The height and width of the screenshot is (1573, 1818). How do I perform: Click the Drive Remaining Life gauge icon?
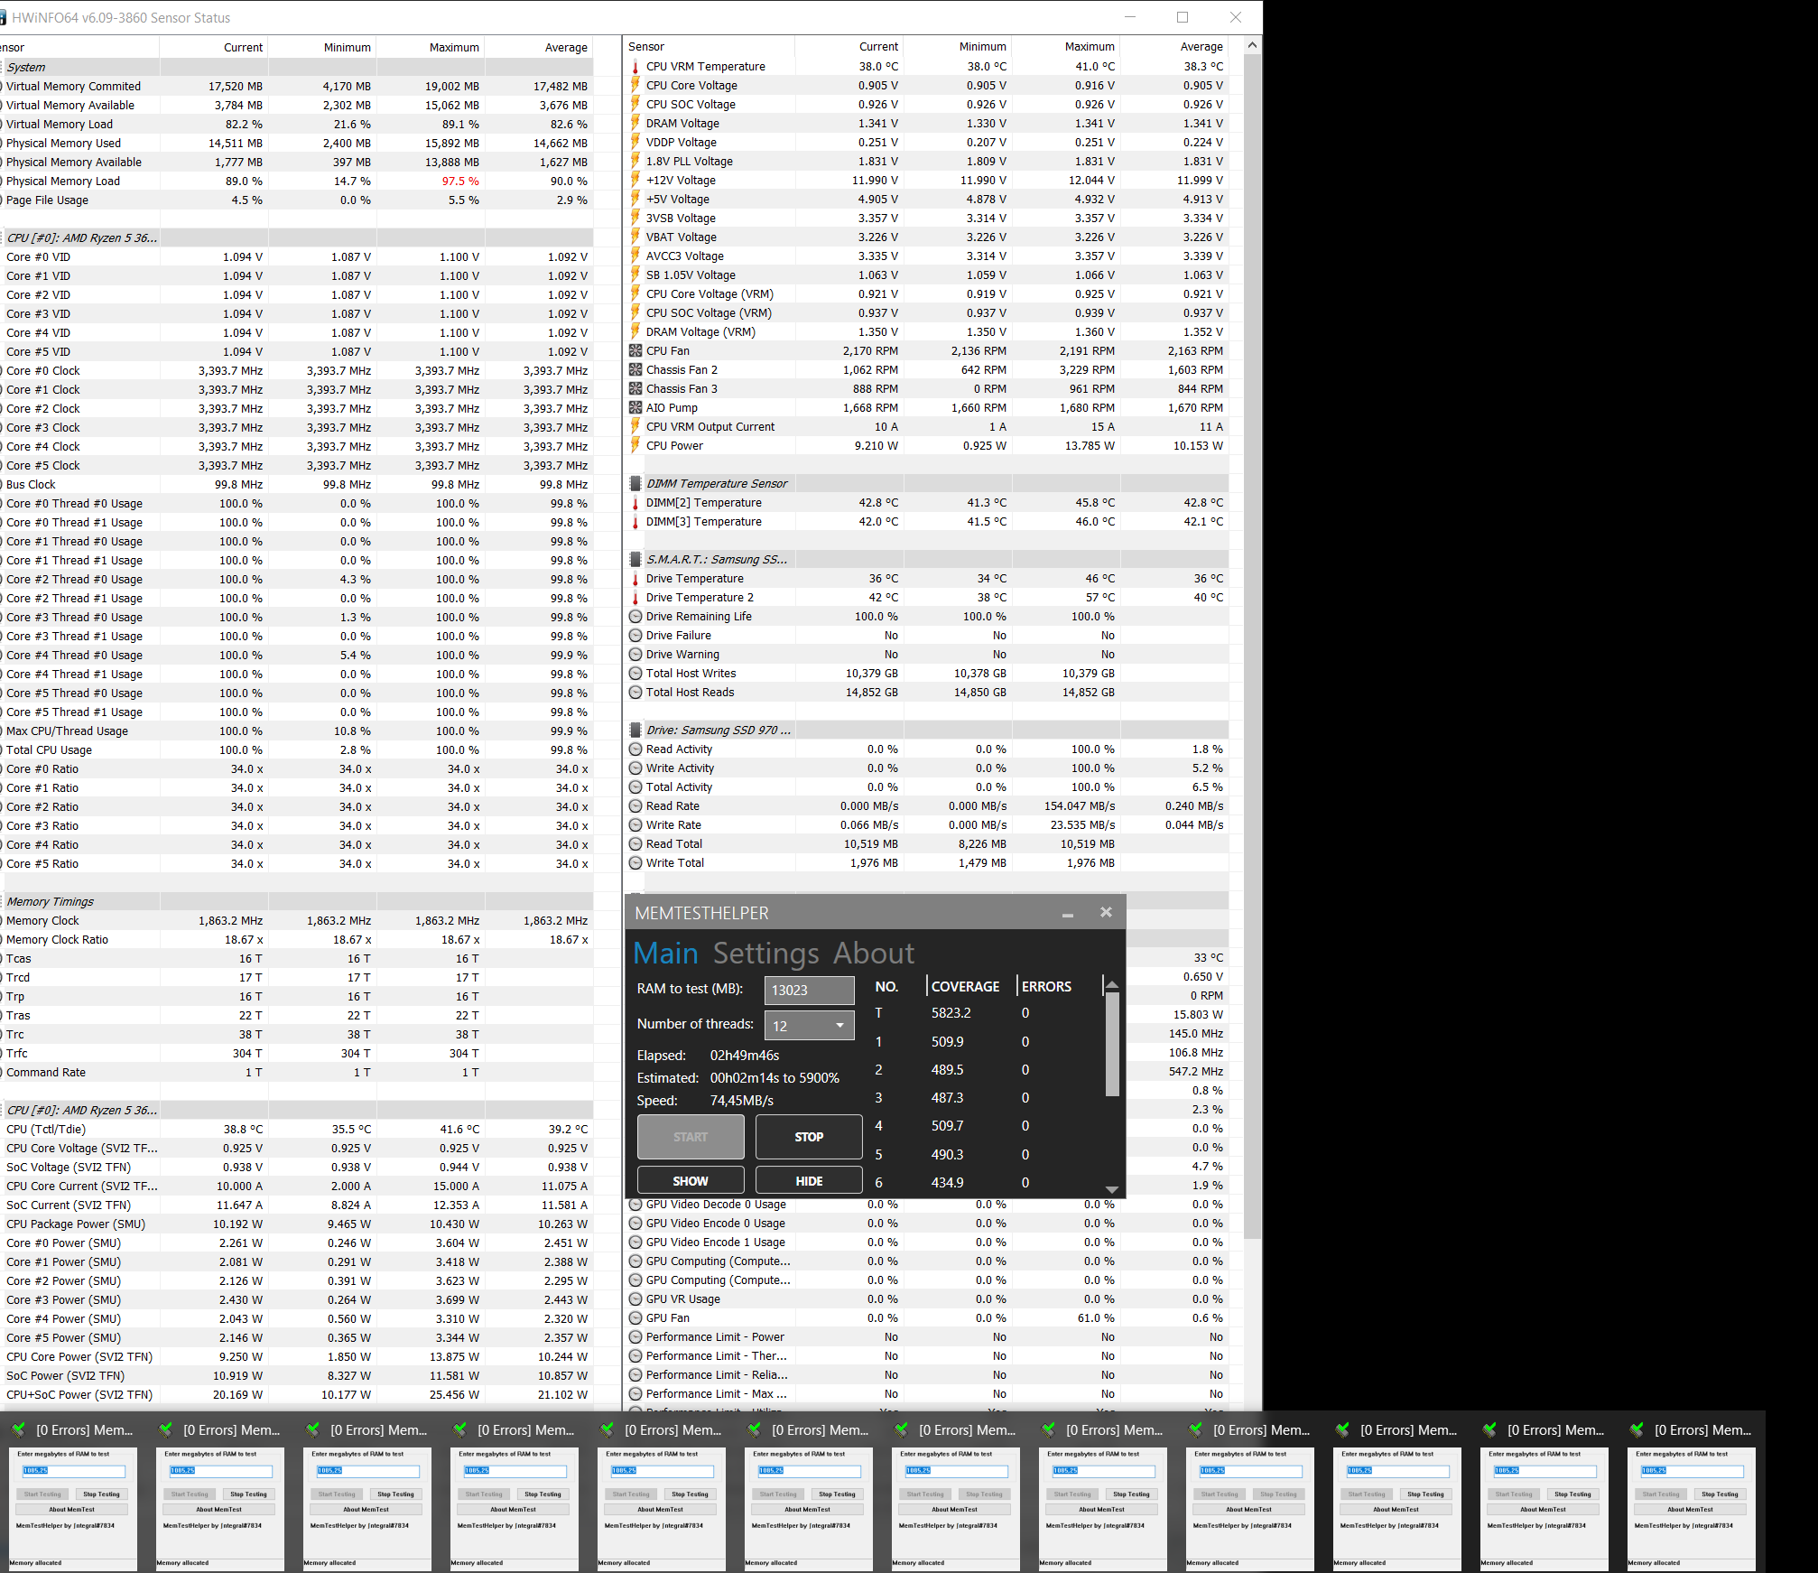[x=635, y=617]
